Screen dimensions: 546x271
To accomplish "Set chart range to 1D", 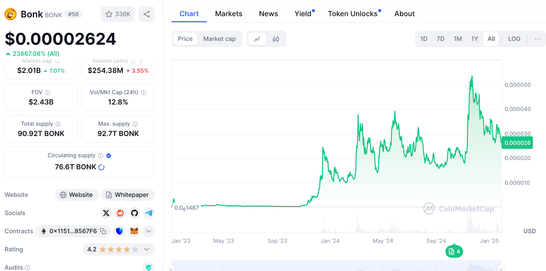I will coord(424,39).
